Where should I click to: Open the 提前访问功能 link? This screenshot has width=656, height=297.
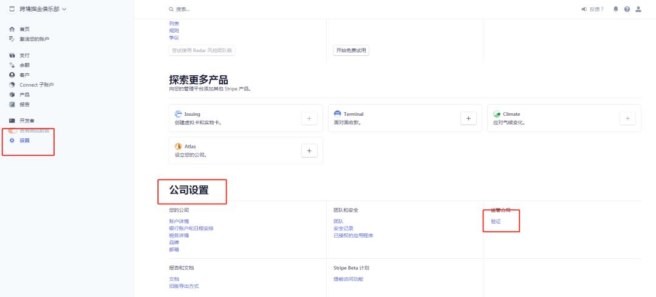(349, 279)
